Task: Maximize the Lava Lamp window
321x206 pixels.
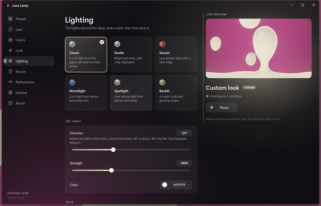Action: [x=302, y=5]
